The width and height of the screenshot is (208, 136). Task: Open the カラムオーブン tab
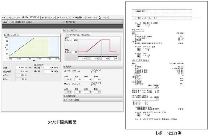coord(63,17)
